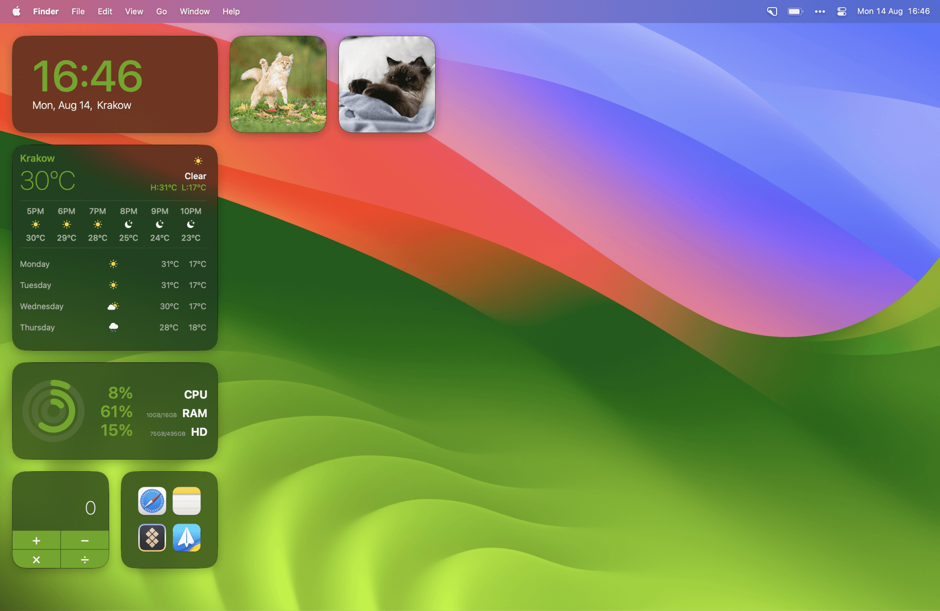Click the 61% RAM usage value
This screenshot has width=940, height=611.
coord(116,412)
